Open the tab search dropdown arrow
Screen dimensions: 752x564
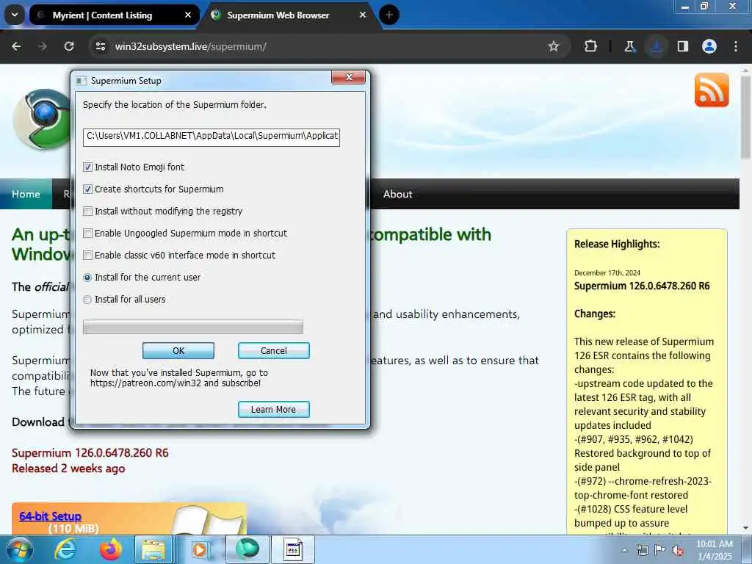(x=15, y=15)
